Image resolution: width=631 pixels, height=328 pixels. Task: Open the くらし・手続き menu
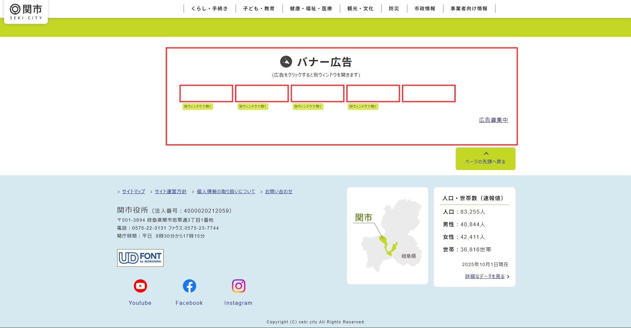pos(209,9)
